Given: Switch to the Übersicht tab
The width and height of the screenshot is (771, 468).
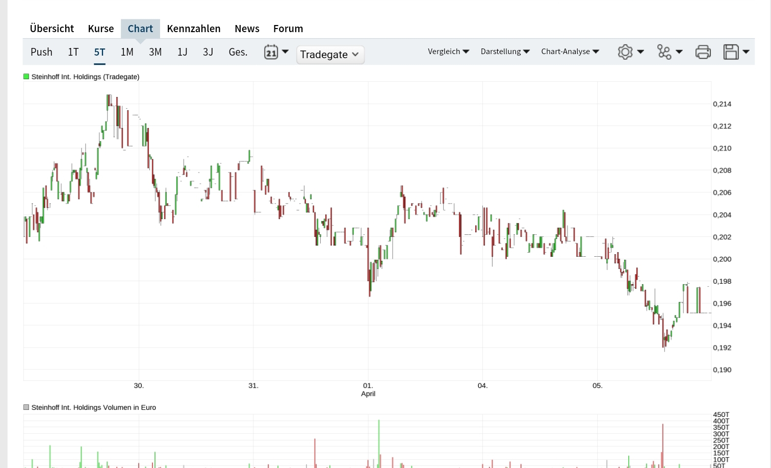Looking at the screenshot, I should (x=52, y=29).
